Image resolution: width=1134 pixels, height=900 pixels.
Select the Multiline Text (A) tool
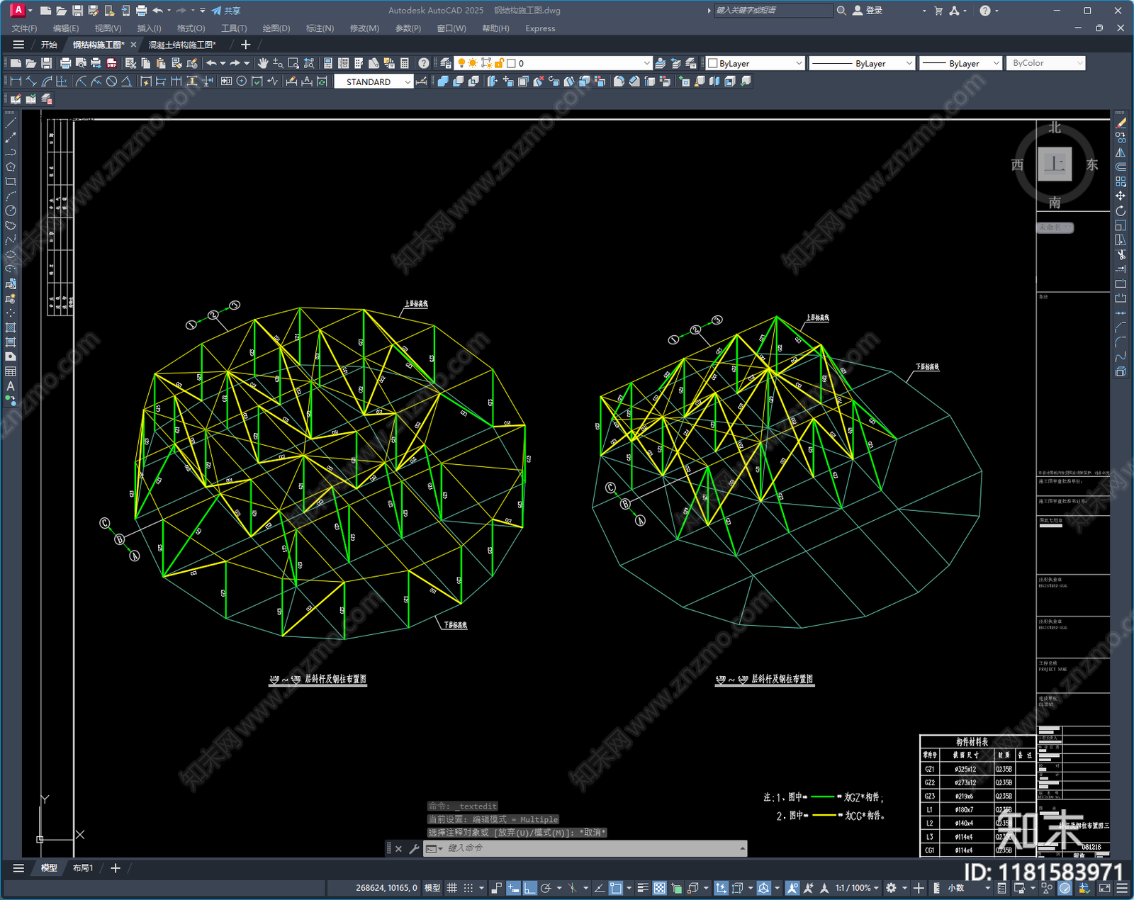pos(11,386)
